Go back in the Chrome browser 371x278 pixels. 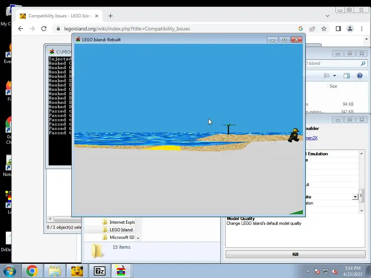click(x=21, y=29)
